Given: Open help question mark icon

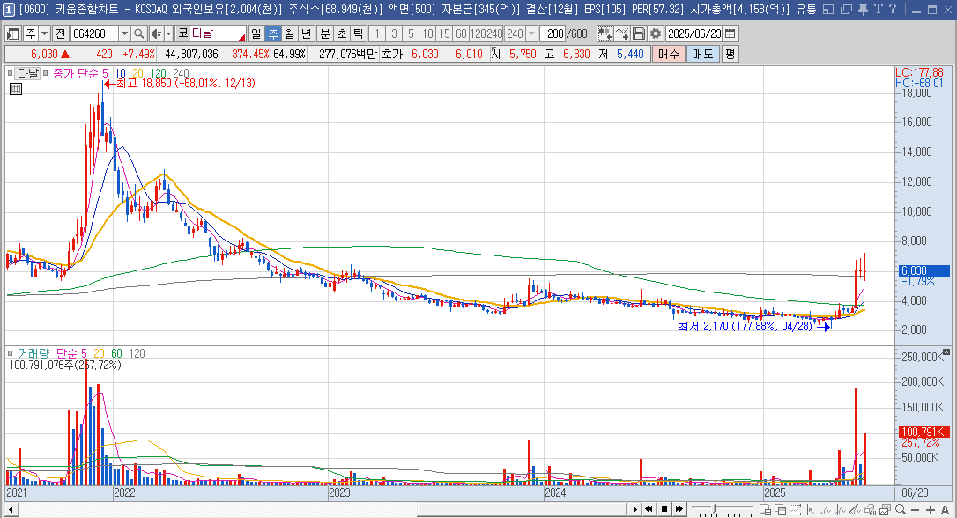Looking at the screenshot, I should click(893, 9).
